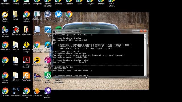The image size is (182, 102).
Task: Launch the 3D Pinball shortcut
Action: pyautogui.click(x=48, y=15)
